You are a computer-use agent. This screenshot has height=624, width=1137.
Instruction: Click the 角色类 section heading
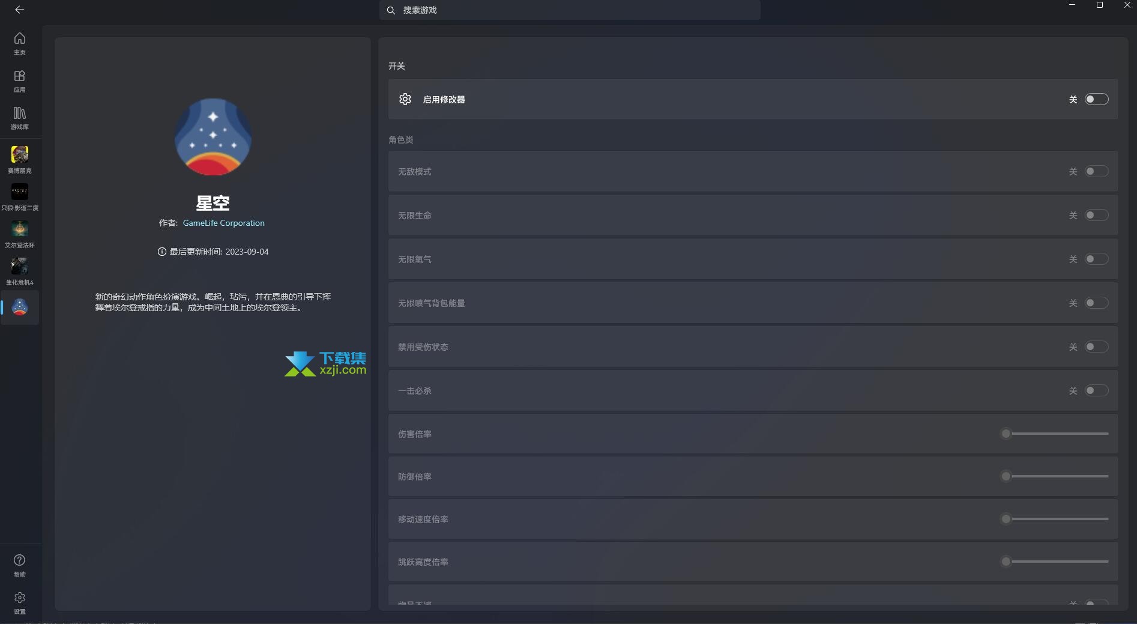[x=400, y=140]
